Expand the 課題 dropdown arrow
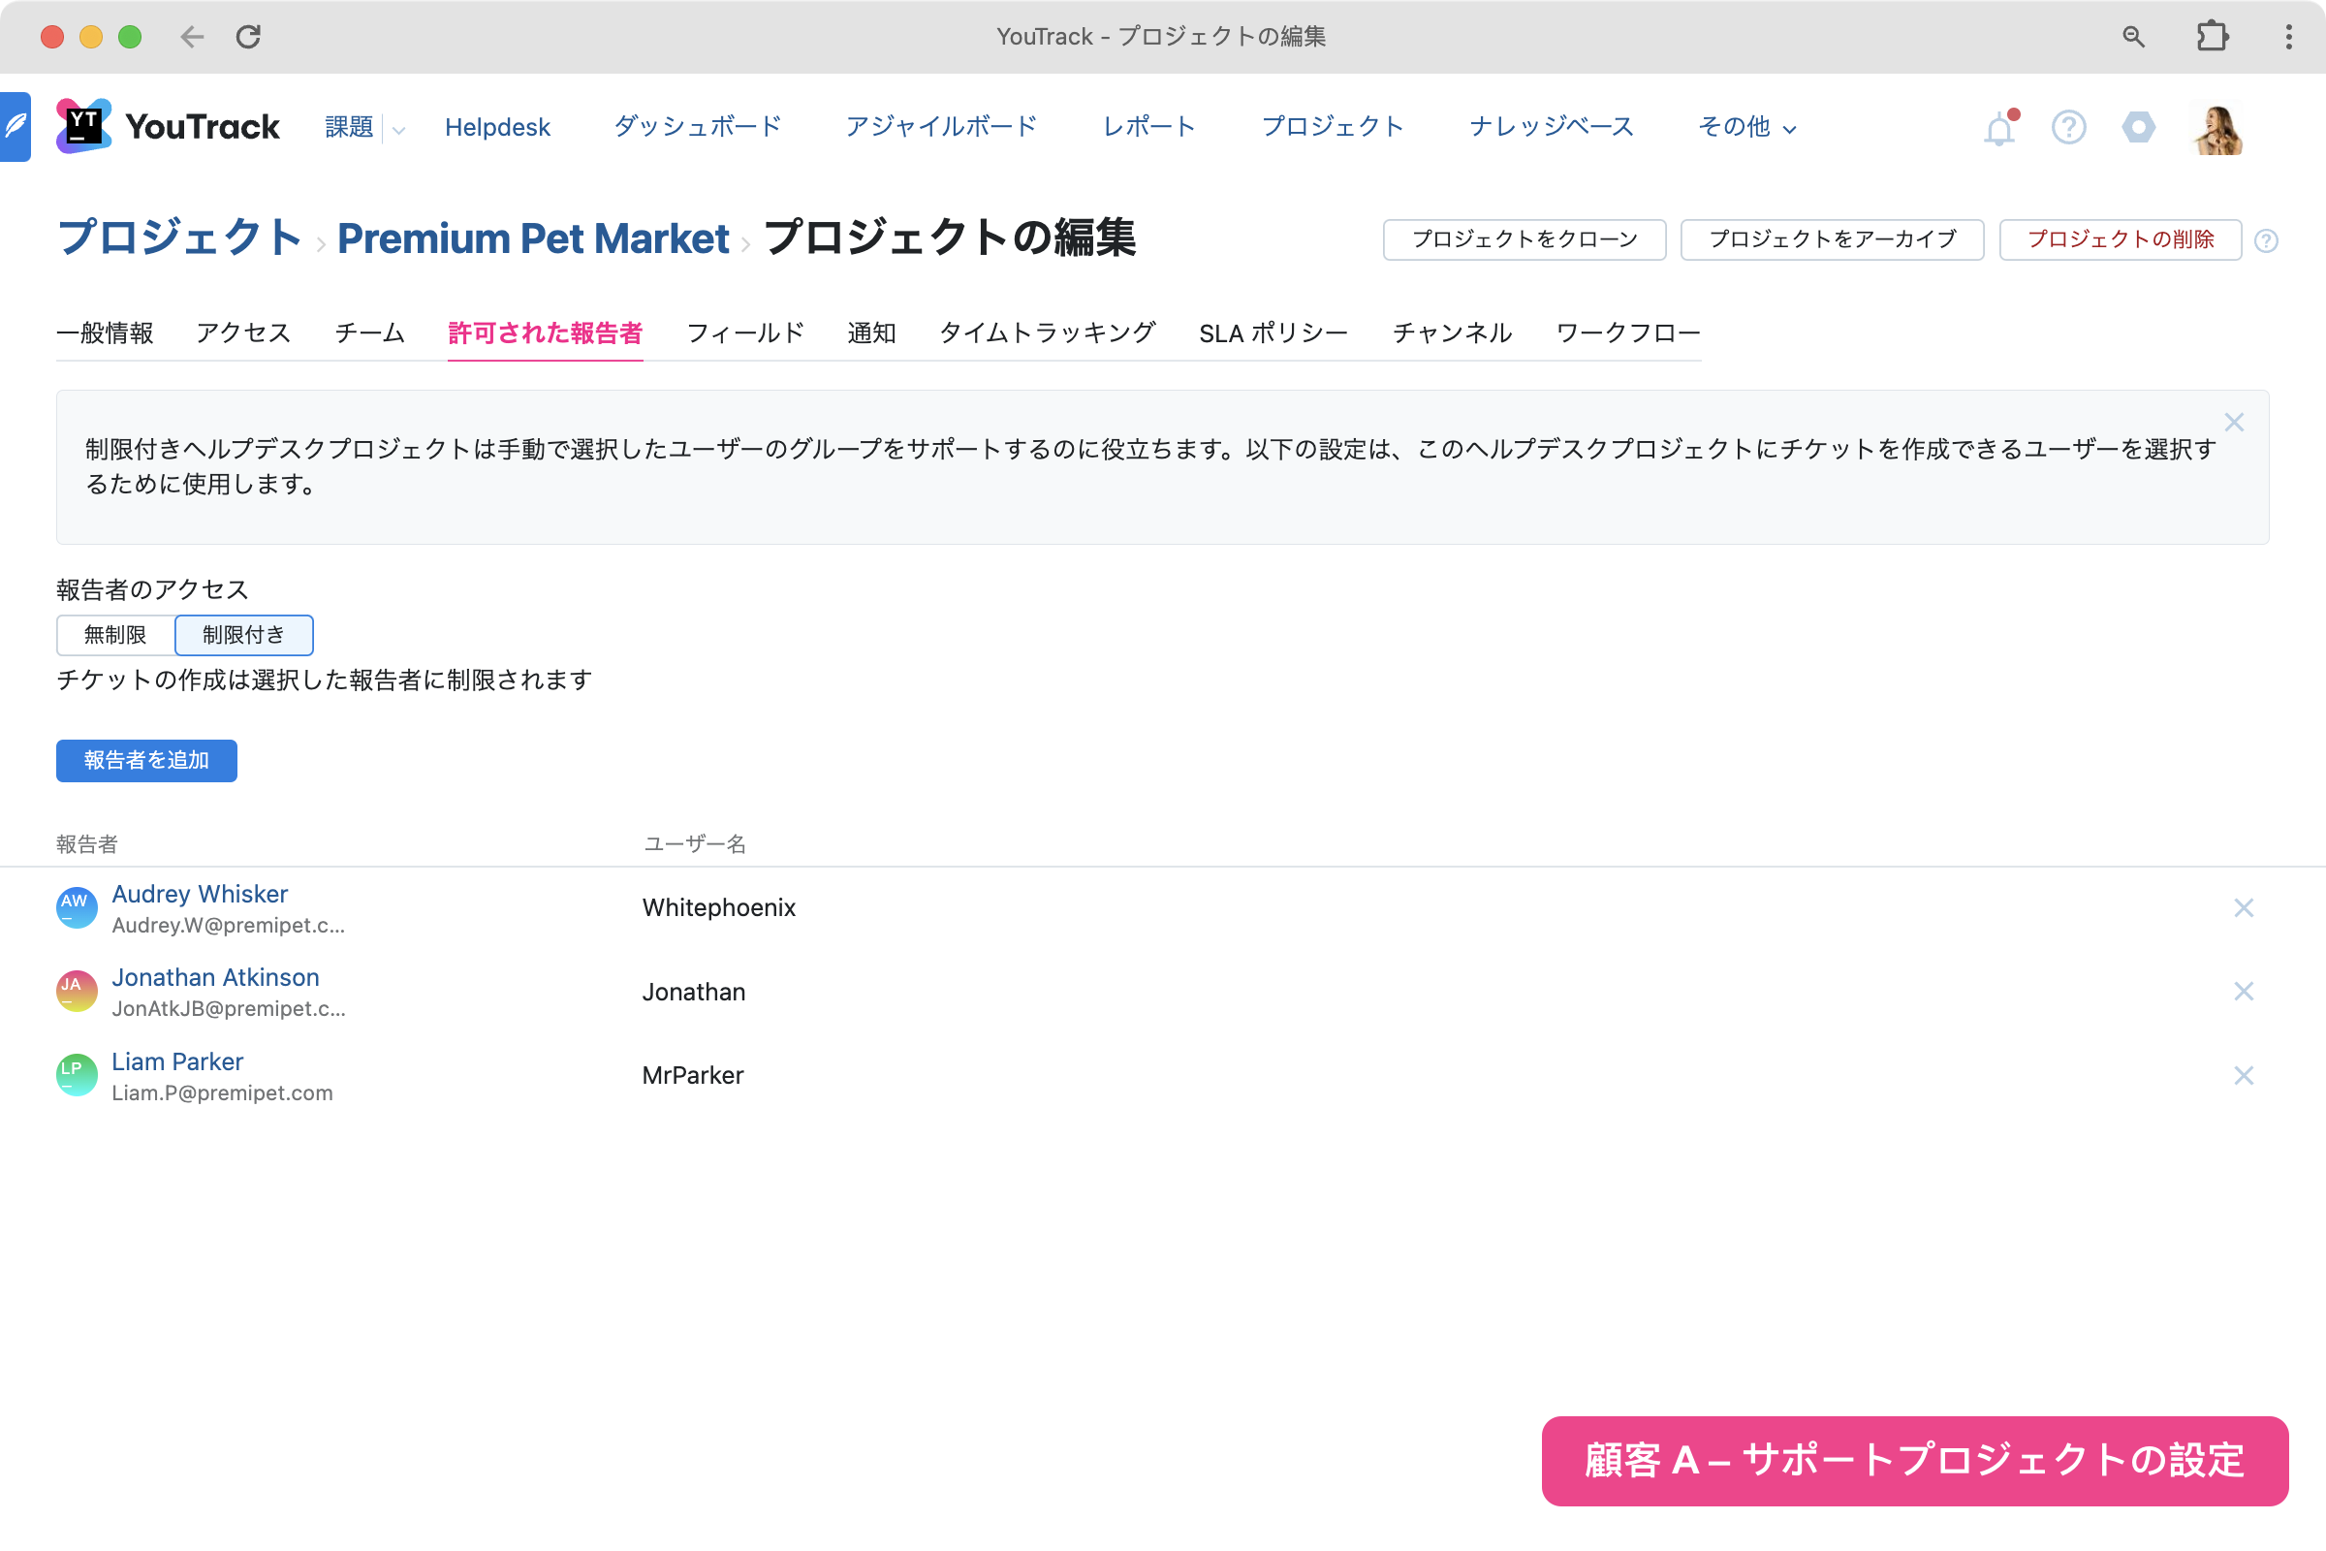This screenshot has height=1551, width=2326. (x=398, y=130)
